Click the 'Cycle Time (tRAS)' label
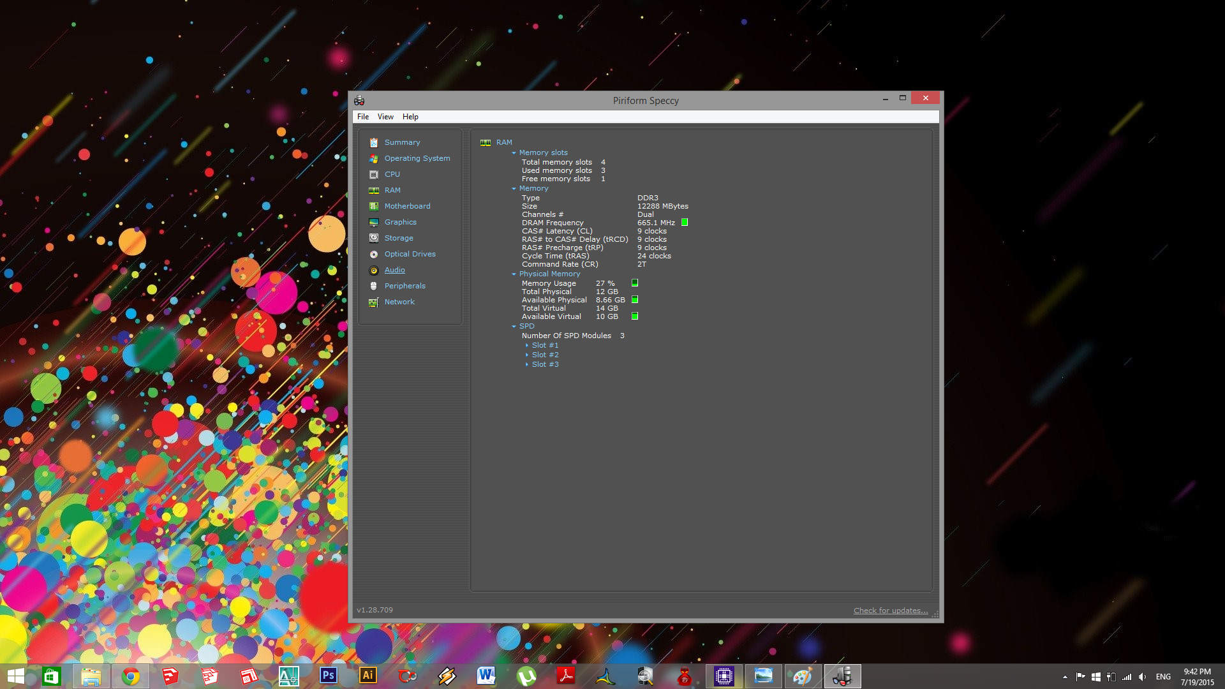Screen dimensions: 1225x689 (555, 256)
